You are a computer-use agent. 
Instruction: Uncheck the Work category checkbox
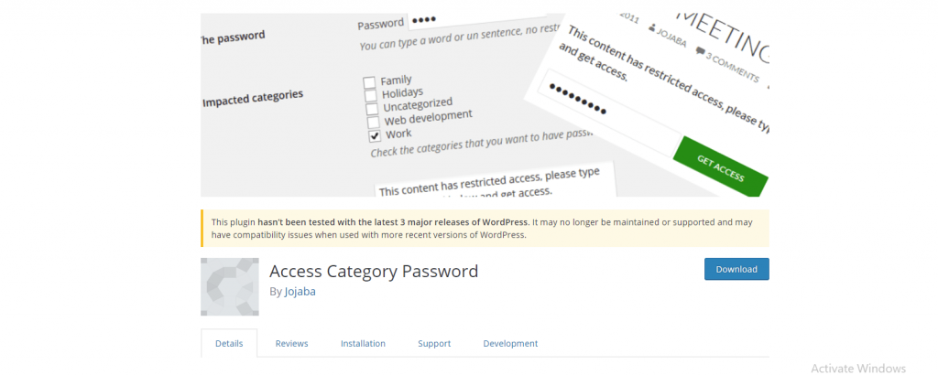point(374,135)
